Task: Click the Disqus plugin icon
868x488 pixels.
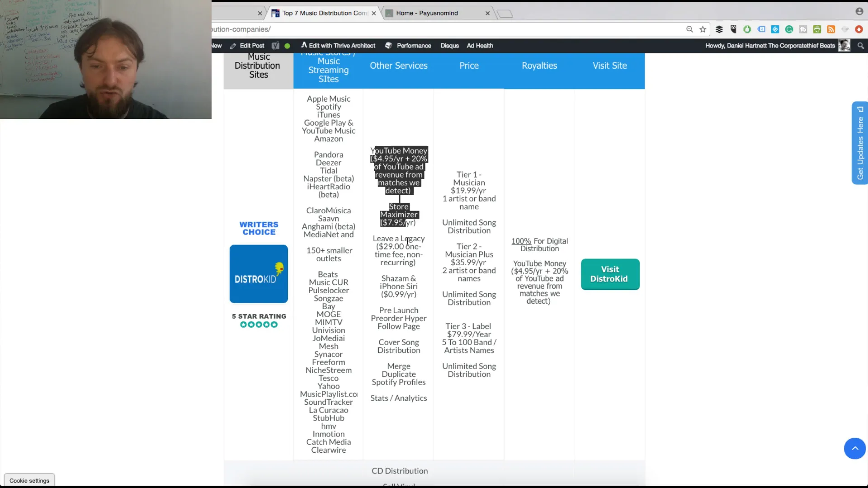Action: click(449, 45)
